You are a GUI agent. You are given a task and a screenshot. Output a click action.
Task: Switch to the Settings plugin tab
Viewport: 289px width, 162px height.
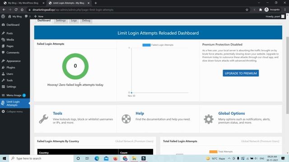tap(61, 21)
